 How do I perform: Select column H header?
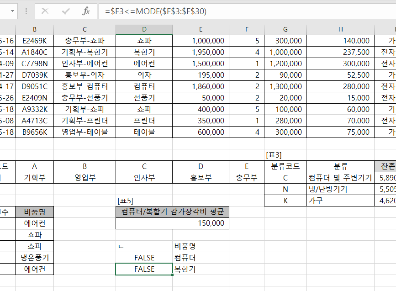340,30
